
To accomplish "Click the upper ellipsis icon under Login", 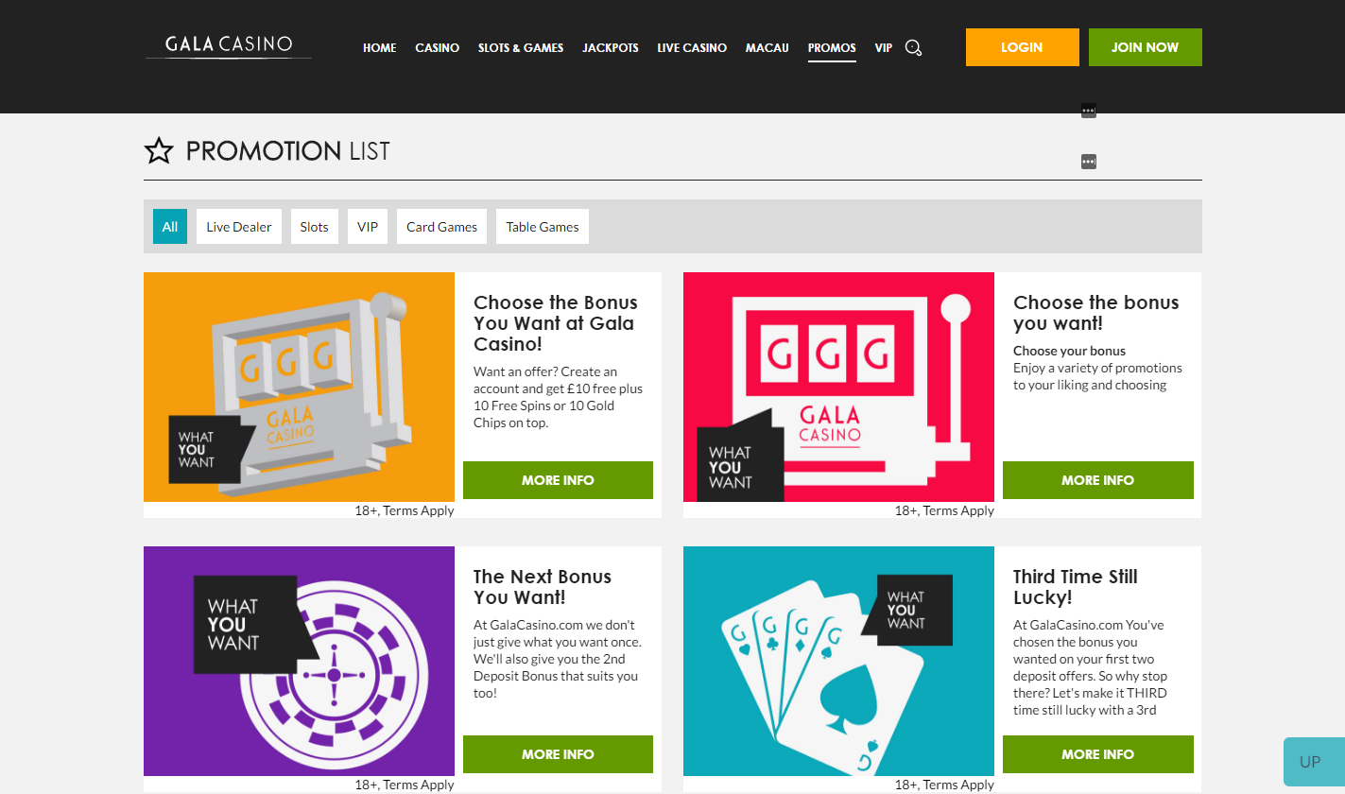I will click(x=1088, y=111).
